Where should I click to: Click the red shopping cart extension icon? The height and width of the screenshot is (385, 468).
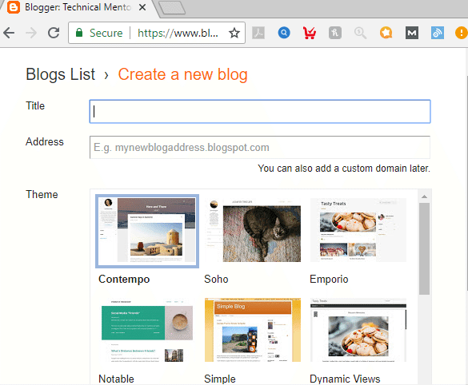click(310, 33)
